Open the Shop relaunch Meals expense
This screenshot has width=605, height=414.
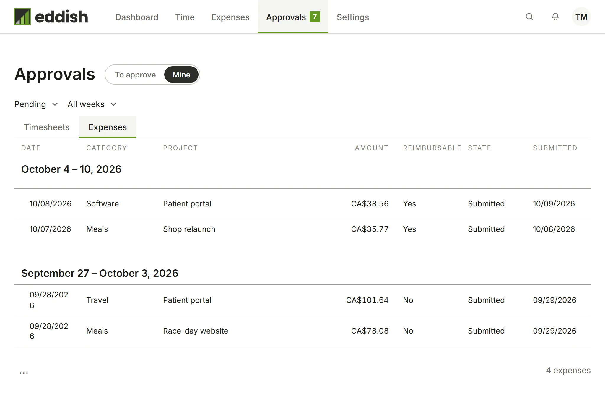pos(302,229)
